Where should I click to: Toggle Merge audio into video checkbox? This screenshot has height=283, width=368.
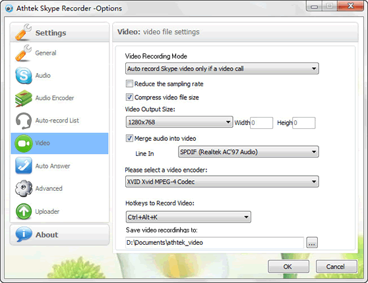[129, 138]
